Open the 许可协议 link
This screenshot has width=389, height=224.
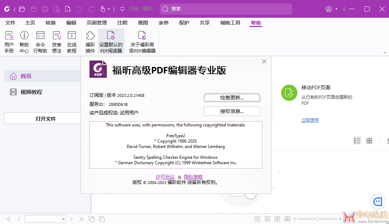(x=165, y=177)
